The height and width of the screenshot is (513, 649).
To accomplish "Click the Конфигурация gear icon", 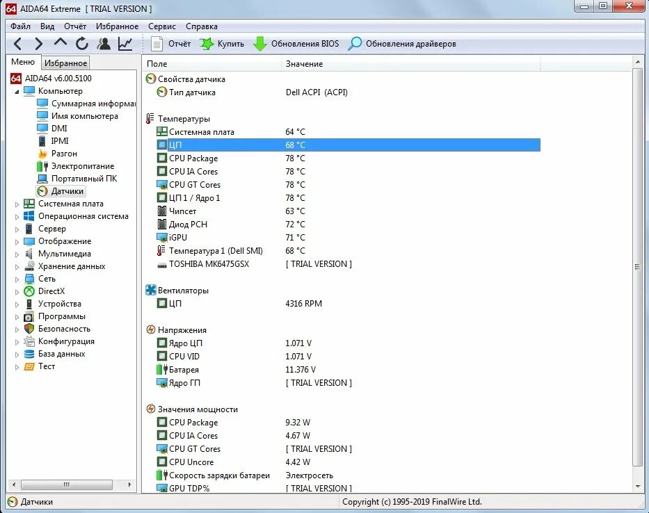I will click(x=29, y=341).
